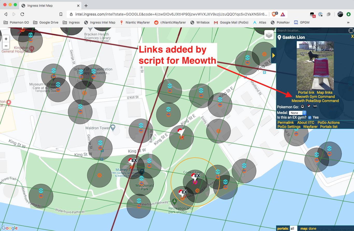
Task: Open the map layer chooser
Action: [269, 35]
